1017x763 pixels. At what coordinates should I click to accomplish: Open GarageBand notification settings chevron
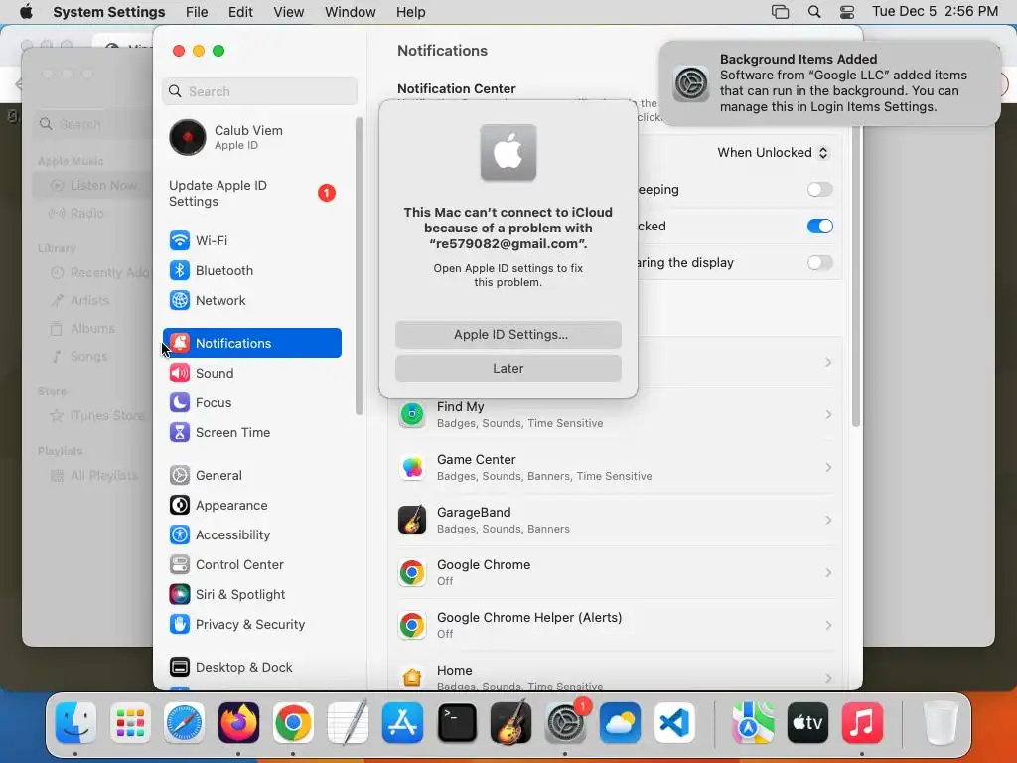(x=828, y=520)
